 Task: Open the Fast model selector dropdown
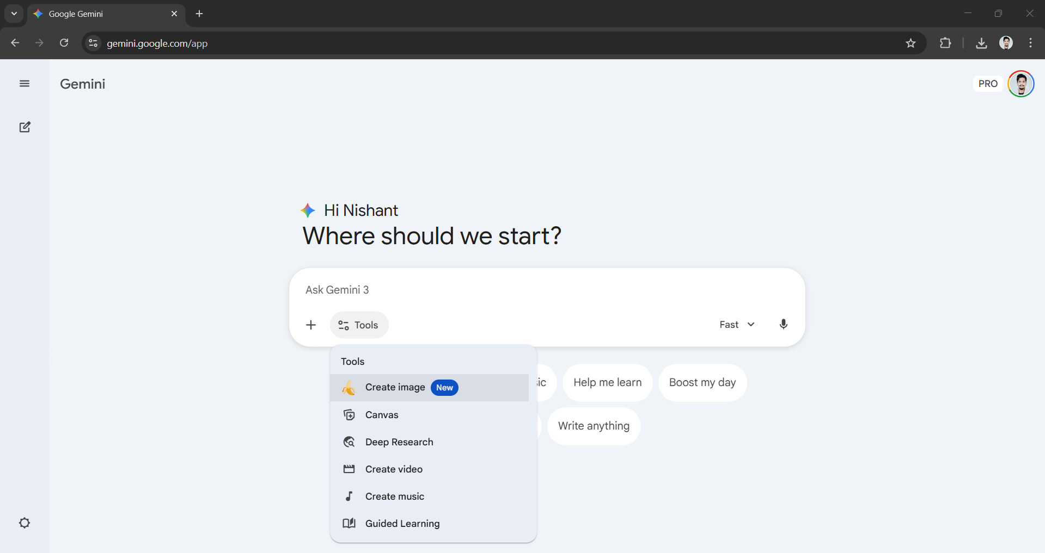coord(737,325)
